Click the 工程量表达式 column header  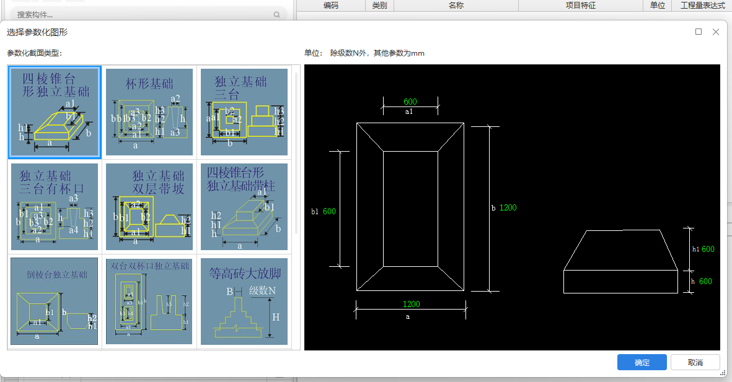pos(702,5)
